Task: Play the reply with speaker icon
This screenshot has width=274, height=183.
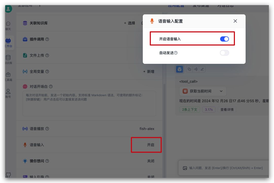Action: pyautogui.click(x=196, y=69)
